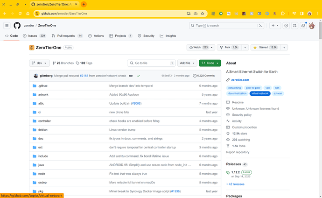Go to browser home page
This screenshot has height=198, width=322.
[28, 14]
